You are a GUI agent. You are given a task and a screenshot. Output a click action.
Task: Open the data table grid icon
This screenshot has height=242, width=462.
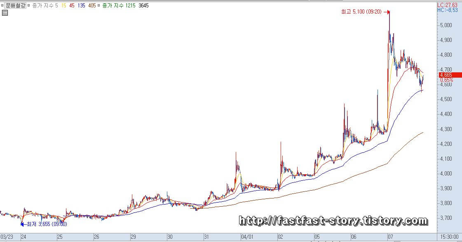(x=5, y=13)
